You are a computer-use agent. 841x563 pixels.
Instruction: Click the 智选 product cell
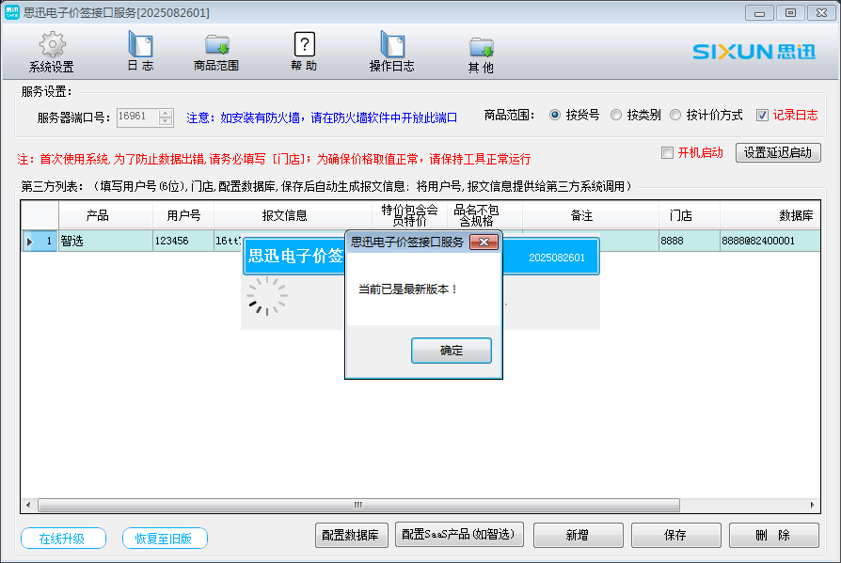(105, 241)
